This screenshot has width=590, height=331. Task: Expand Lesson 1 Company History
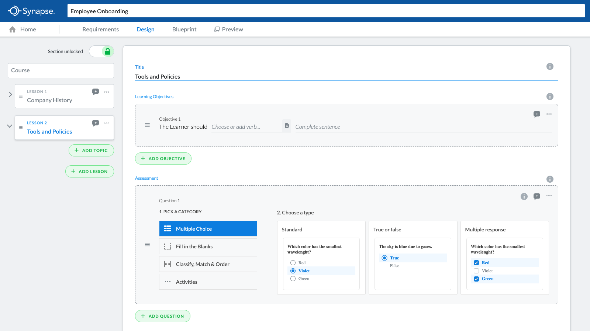click(x=10, y=94)
